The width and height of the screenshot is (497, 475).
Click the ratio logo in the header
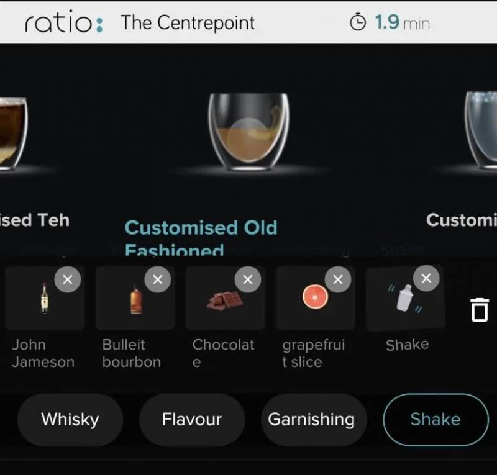(x=64, y=22)
